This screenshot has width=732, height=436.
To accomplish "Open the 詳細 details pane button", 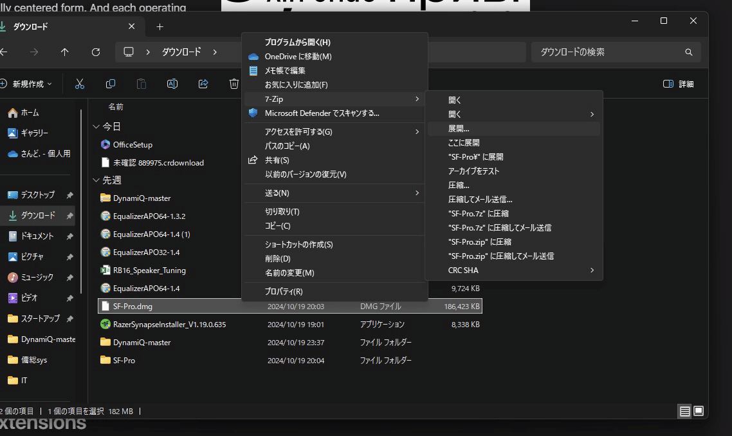I will pyautogui.click(x=679, y=84).
